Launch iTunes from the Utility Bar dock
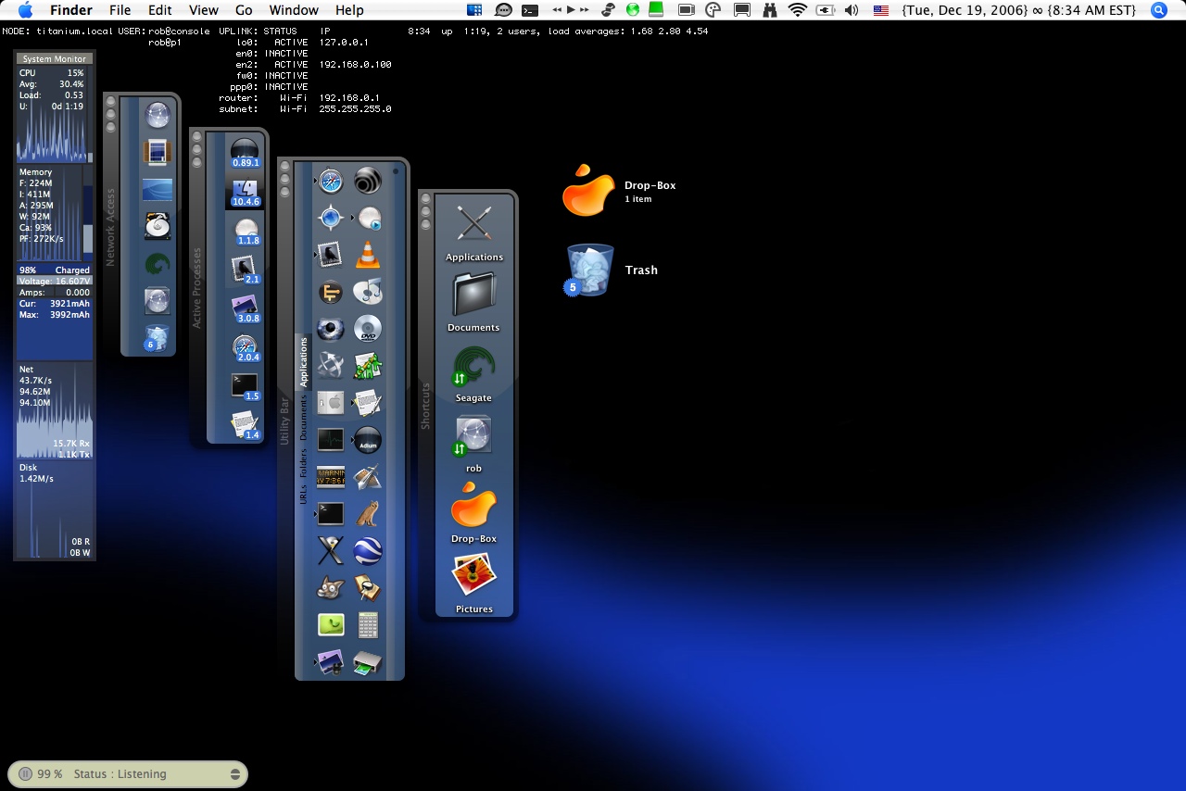Viewport: 1186px width, 791px height. [x=368, y=292]
